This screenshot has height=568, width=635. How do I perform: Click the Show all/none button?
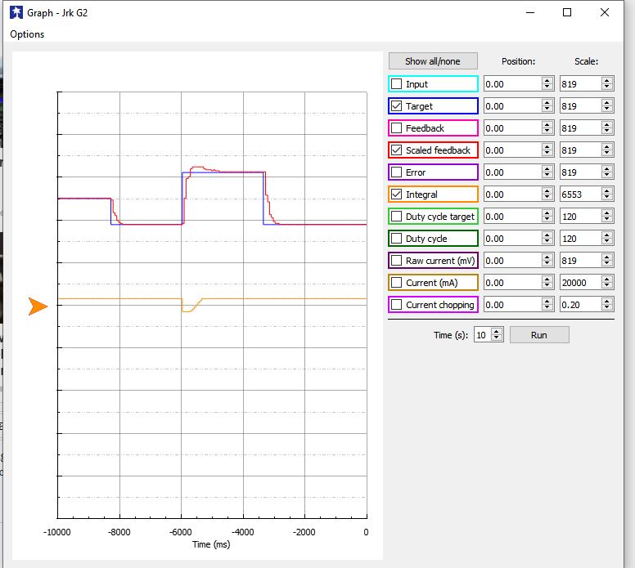(433, 61)
